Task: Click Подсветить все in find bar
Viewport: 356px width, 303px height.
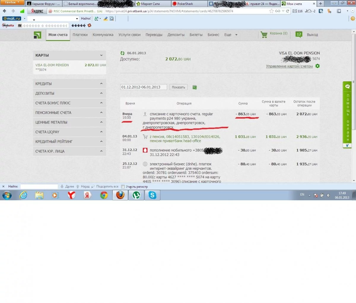Action: coord(105,187)
